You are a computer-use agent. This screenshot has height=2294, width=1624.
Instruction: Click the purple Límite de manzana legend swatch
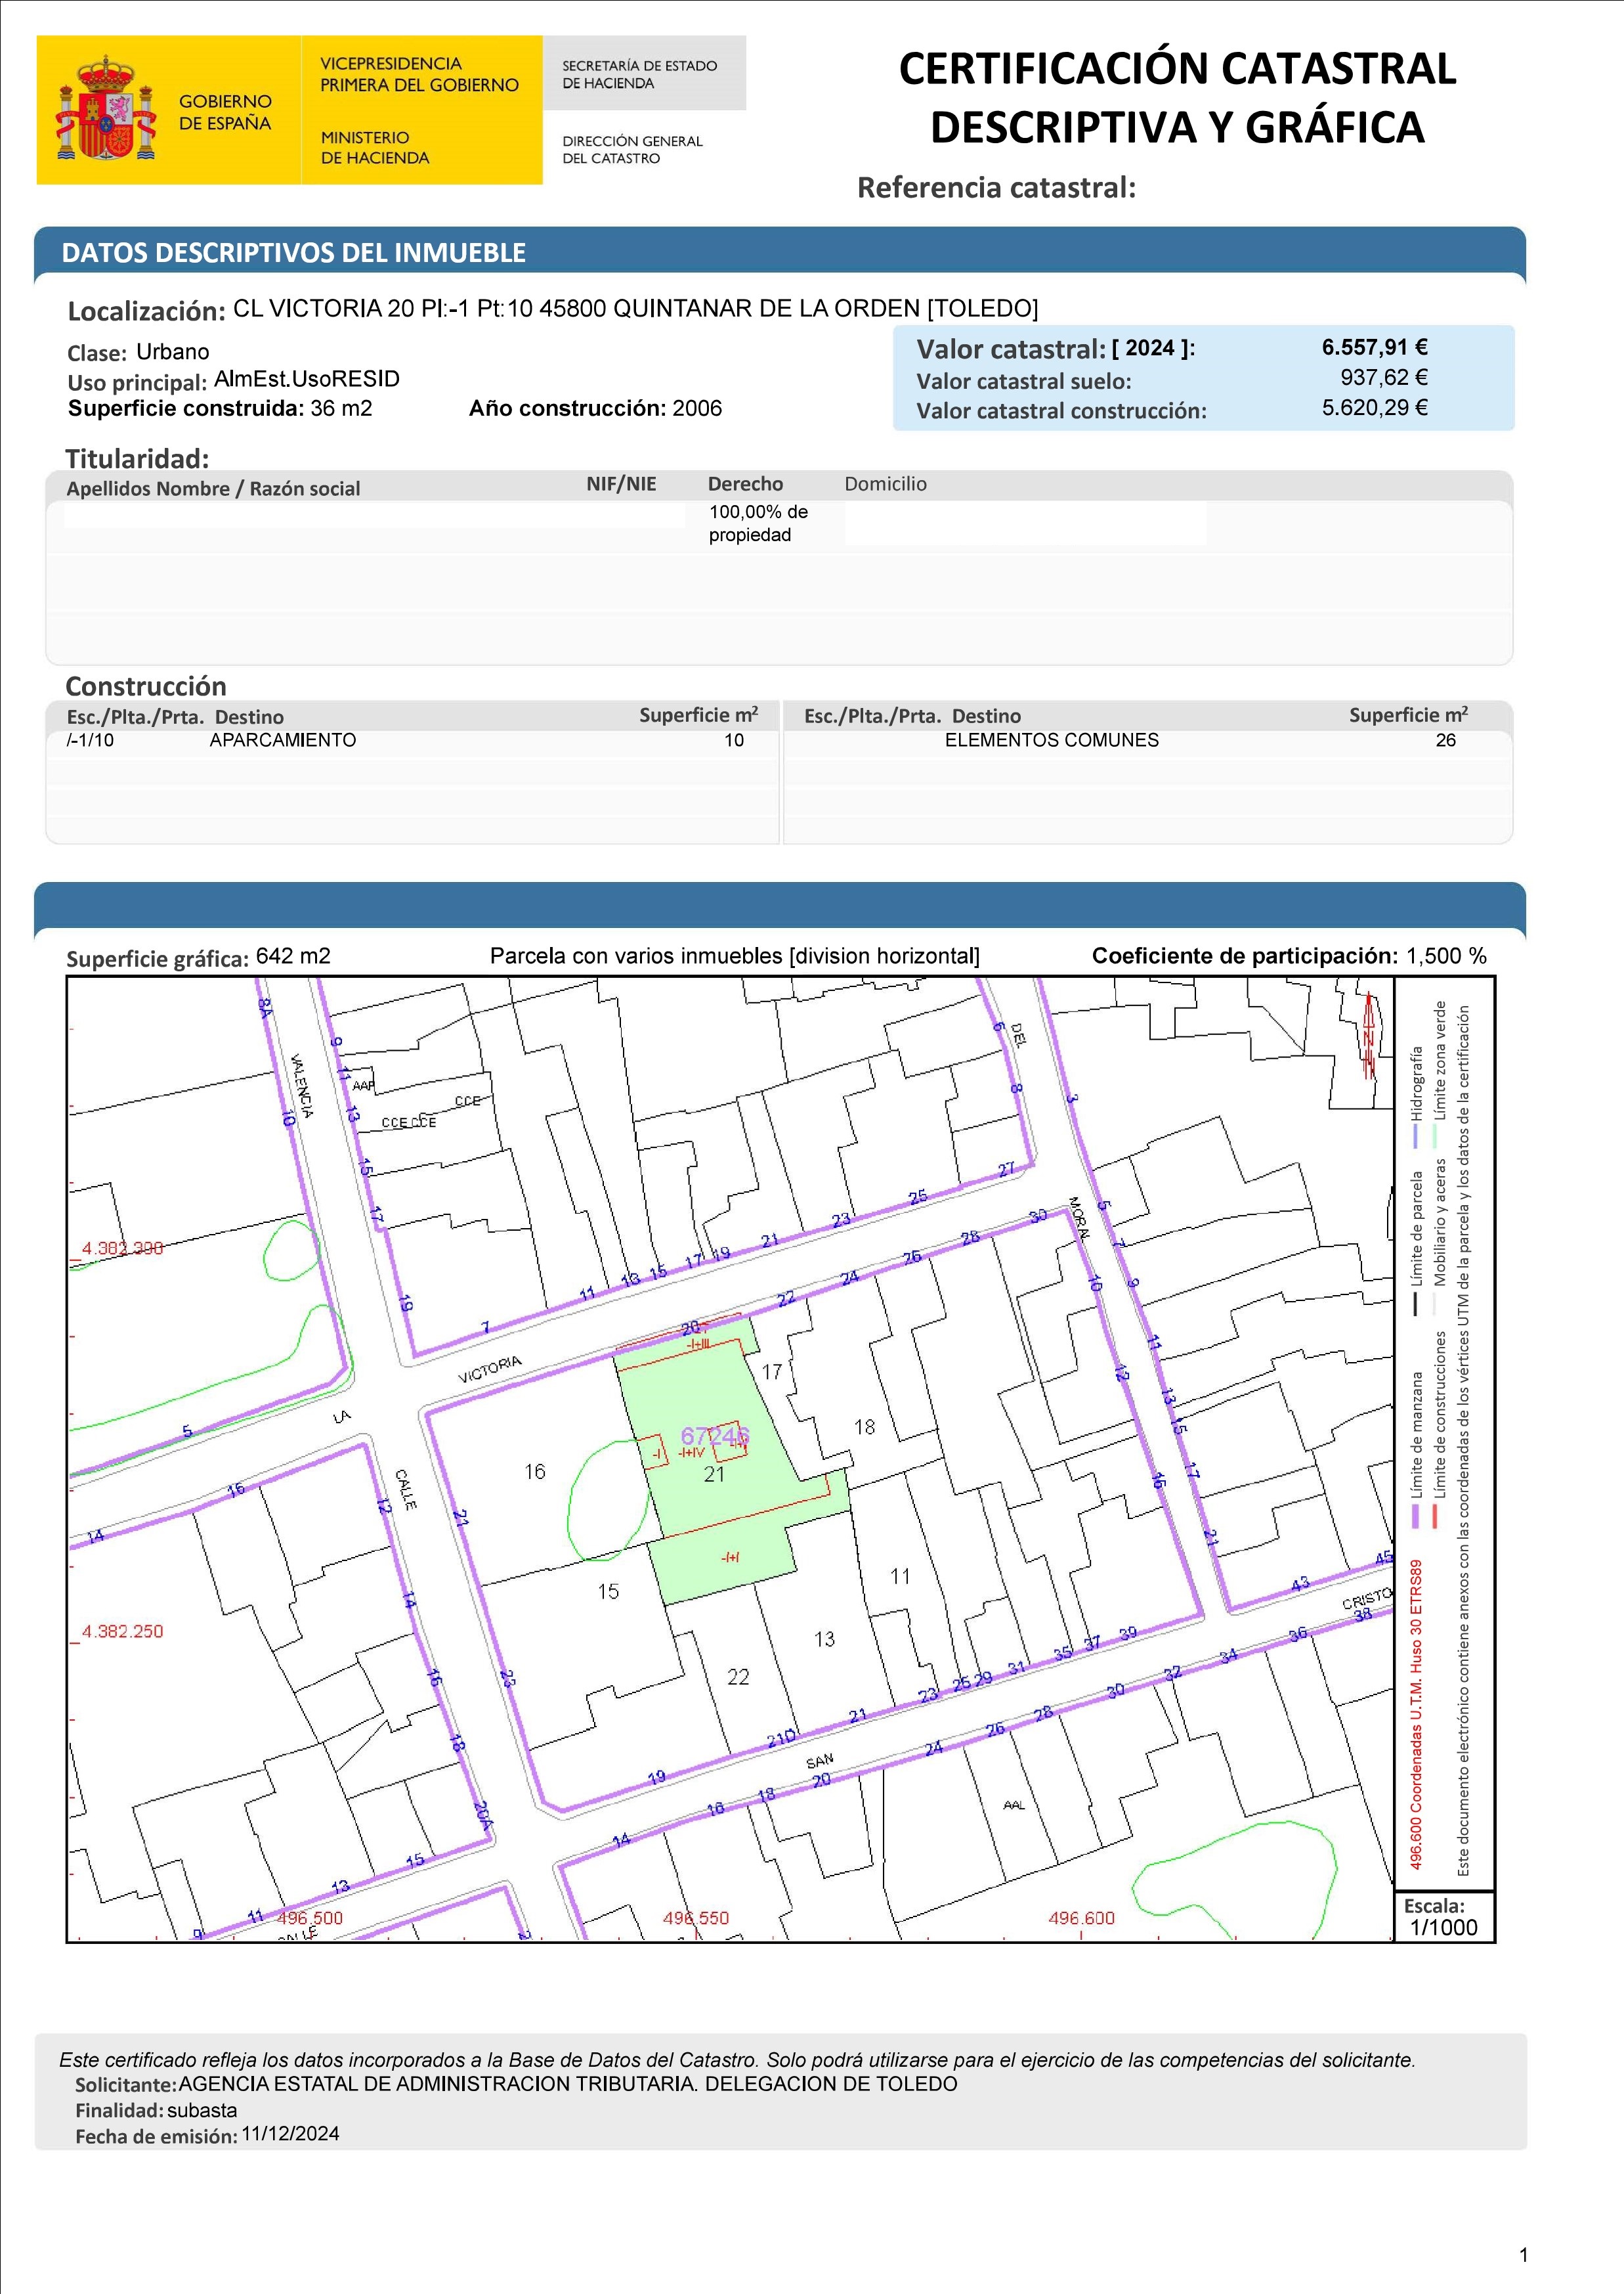[x=1415, y=1516]
